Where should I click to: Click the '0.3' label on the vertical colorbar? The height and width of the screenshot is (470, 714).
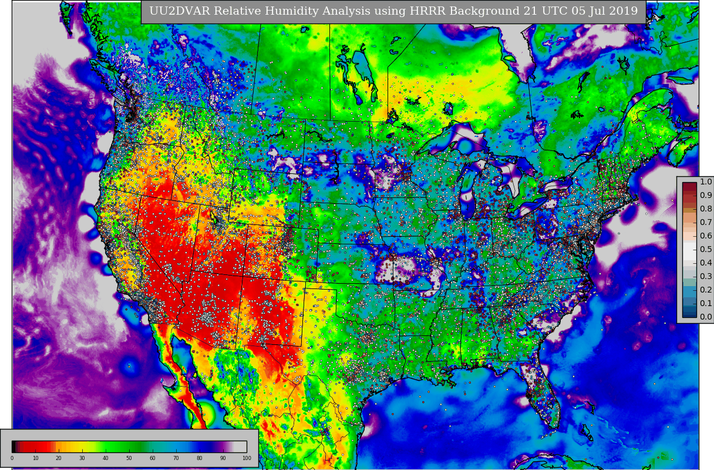click(705, 276)
